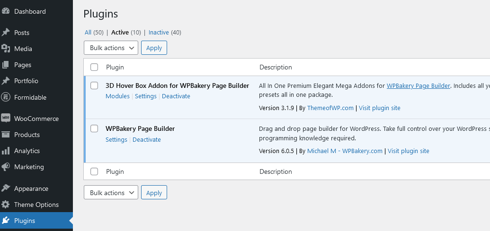490x231 pixels.
Task: Expand the top Bulk actions dropdown
Action: tap(111, 48)
